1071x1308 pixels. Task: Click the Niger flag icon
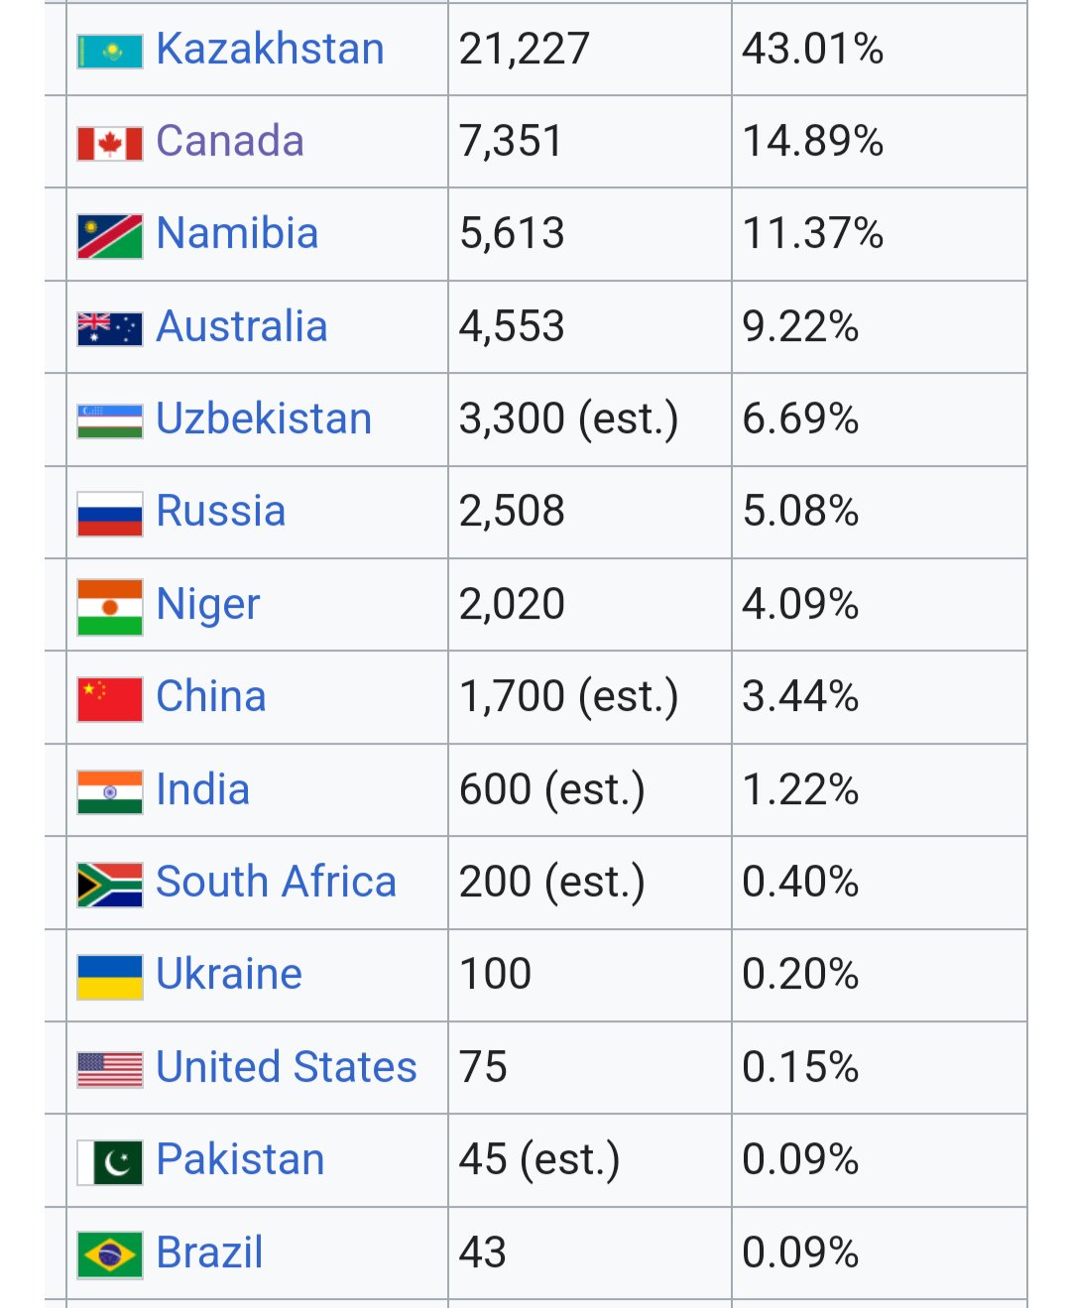pyautogui.click(x=110, y=607)
